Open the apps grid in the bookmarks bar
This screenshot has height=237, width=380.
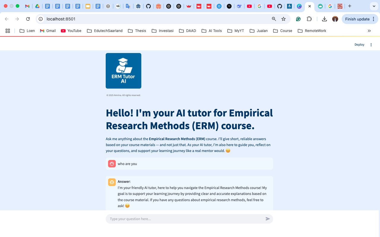point(8,31)
